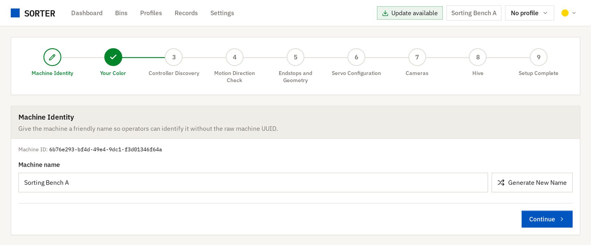Viewport: 591px width, 245px height.
Task: Click the yellow color dot in header
Action: point(565,13)
